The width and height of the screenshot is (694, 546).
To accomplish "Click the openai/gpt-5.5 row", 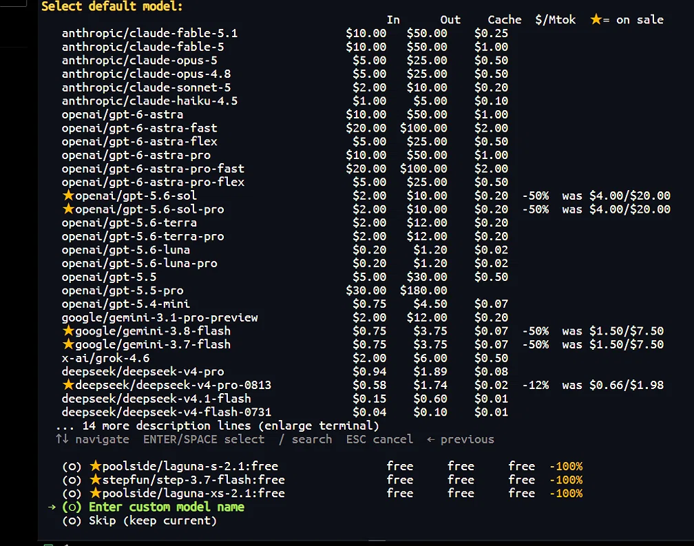I will [x=285, y=277].
